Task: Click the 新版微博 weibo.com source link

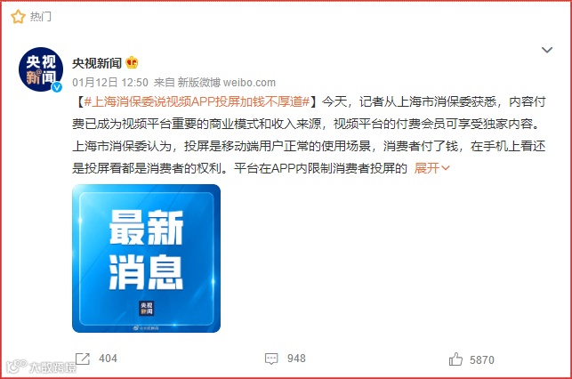Action: click(226, 83)
